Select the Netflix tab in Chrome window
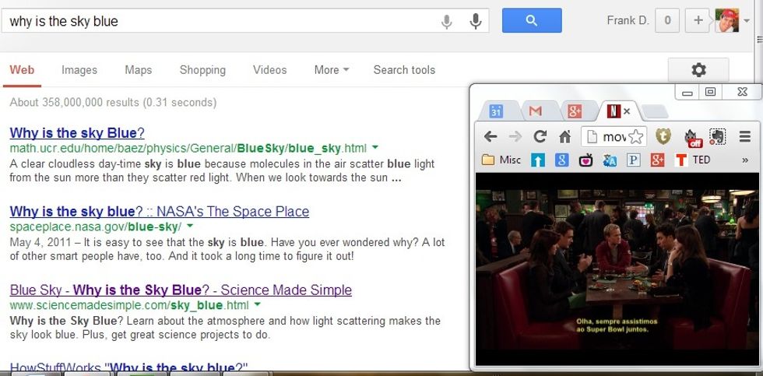The image size is (763, 376). (614, 111)
